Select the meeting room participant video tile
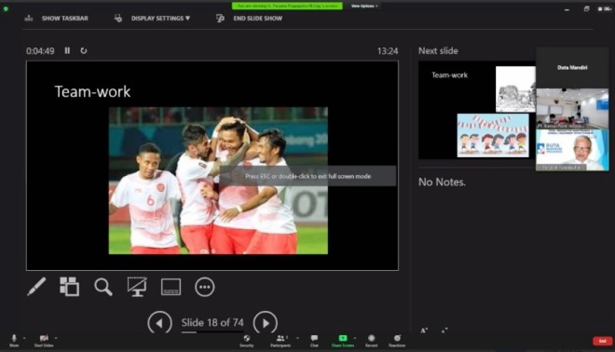Screen dimensions: 615x352 pos(572,109)
